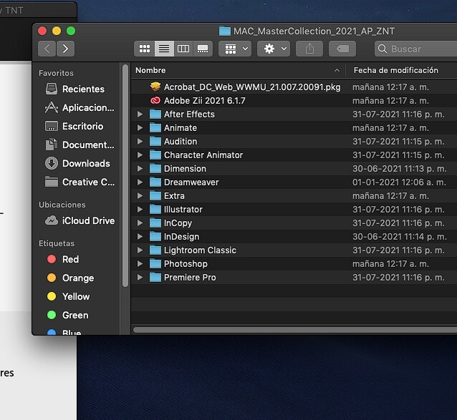Select the Premiere Pro folder icon

coord(155,278)
